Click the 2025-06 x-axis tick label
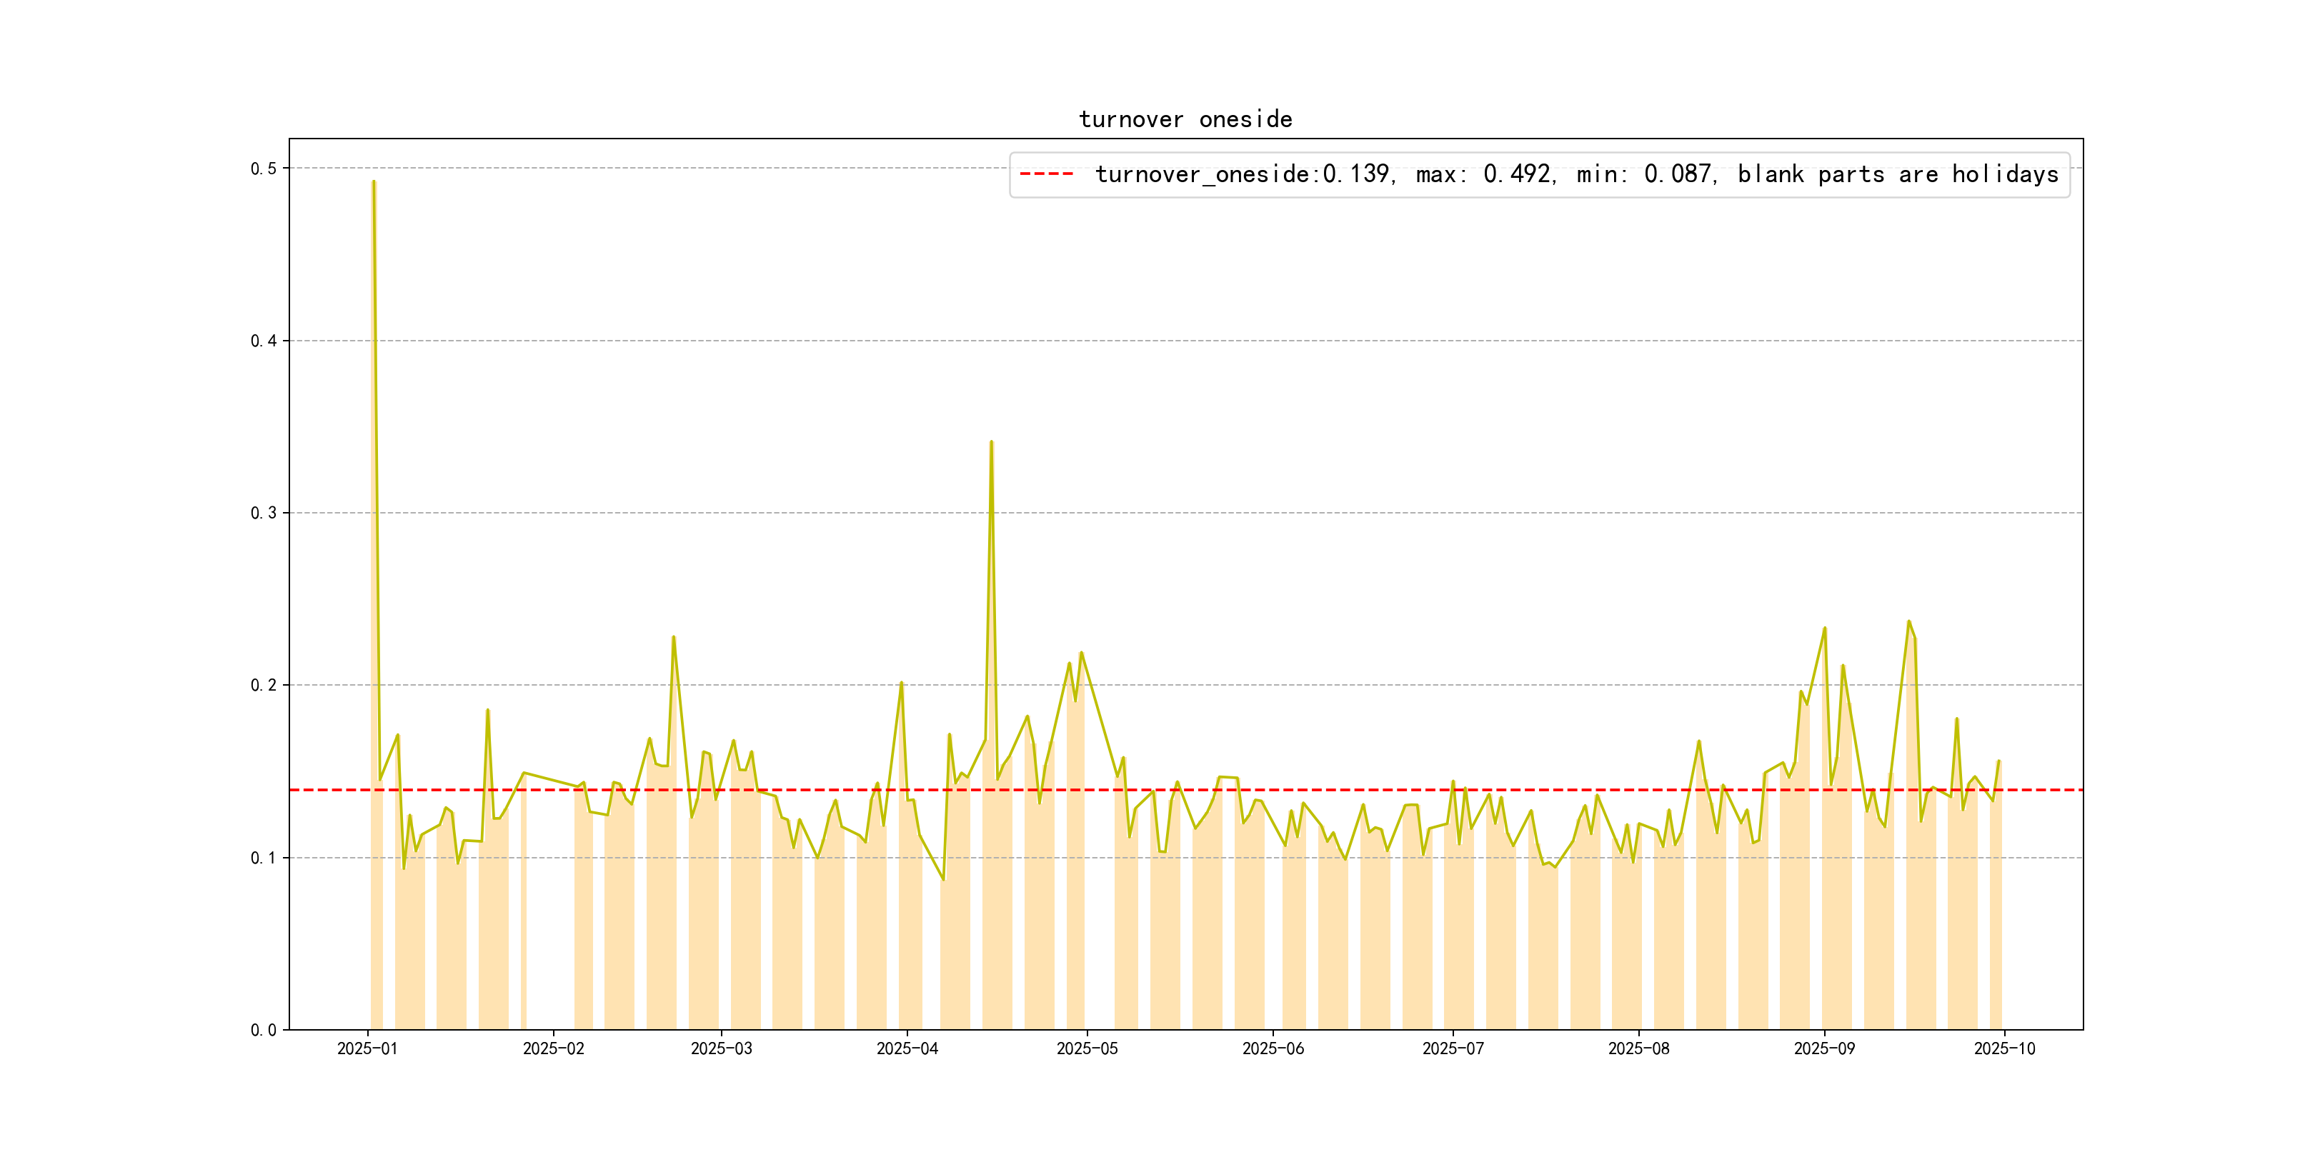Screen dimensions: 2315x1157 pyautogui.click(x=1273, y=1048)
